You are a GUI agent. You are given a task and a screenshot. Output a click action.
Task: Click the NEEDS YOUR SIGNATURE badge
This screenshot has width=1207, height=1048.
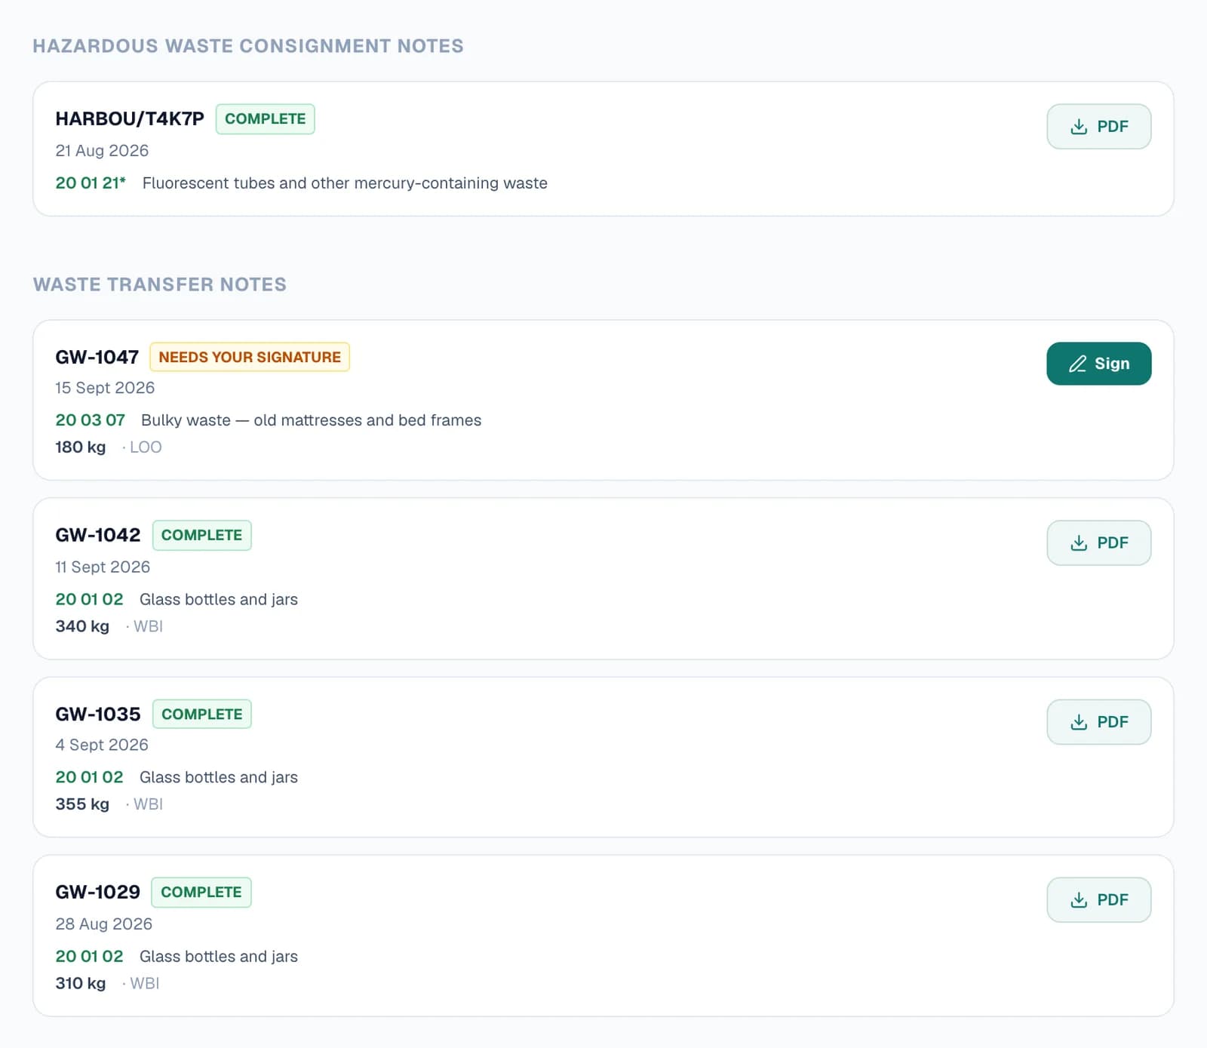tap(250, 357)
